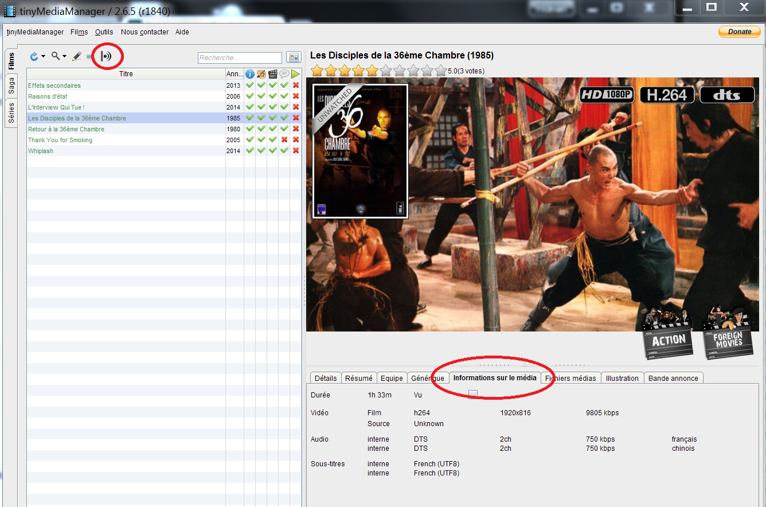This screenshot has width=766, height=507.
Task: Open the Bande annonce tab
Action: pyautogui.click(x=673, y=379)
